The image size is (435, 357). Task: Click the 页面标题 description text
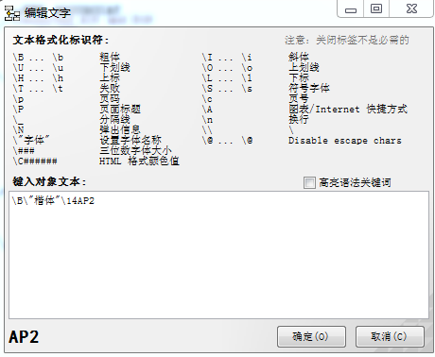(120, 109)
